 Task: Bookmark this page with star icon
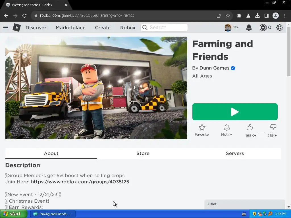tap(228, 16)
